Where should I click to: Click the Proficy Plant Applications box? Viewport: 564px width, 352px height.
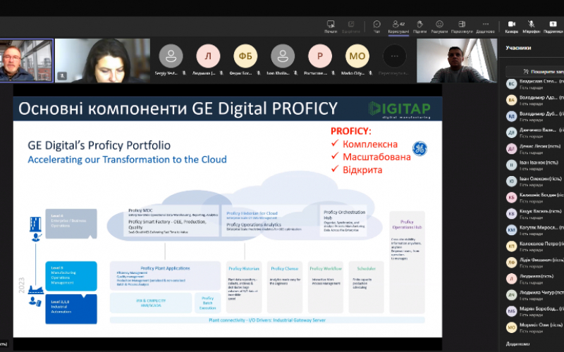point(165,276)
